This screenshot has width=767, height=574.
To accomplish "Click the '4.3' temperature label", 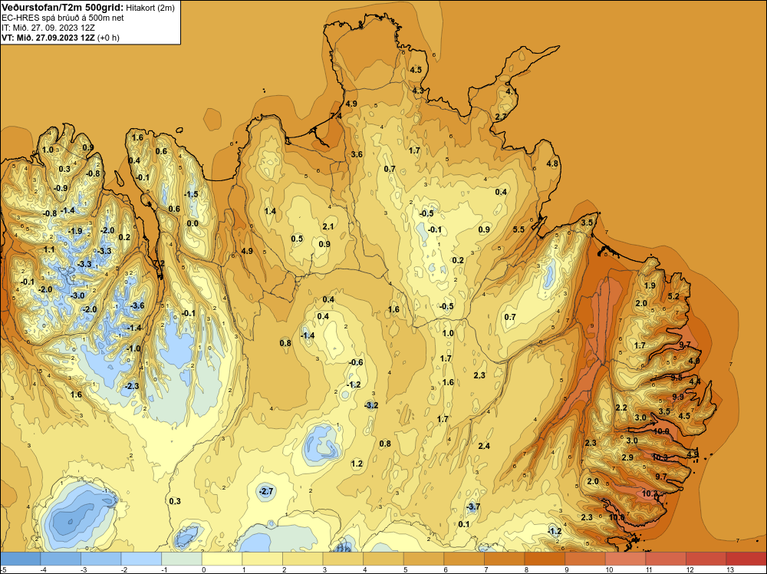I will point(418,91).
